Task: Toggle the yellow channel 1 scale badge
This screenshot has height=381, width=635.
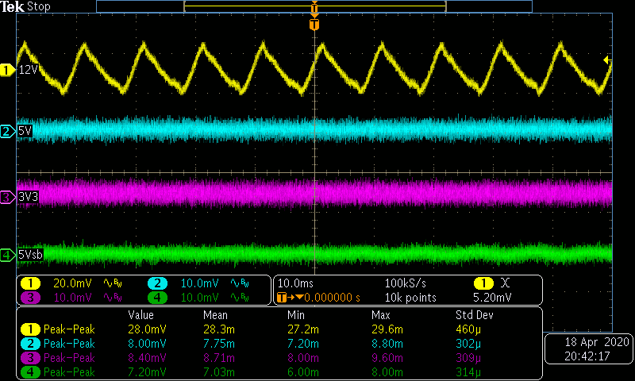Action: 30,283
